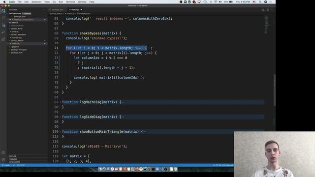Click the Wi-Fi icon in menu bar
Image resolution: width=315 pixels, height=177 pixels.
tap(216, 2)
